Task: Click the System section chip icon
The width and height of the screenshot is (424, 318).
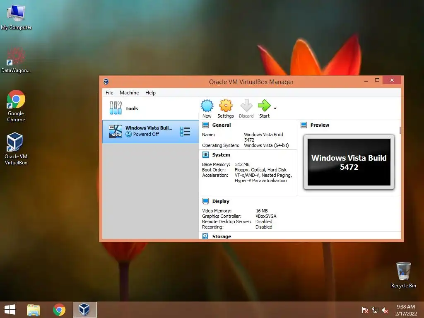Action: coord(205,155)
